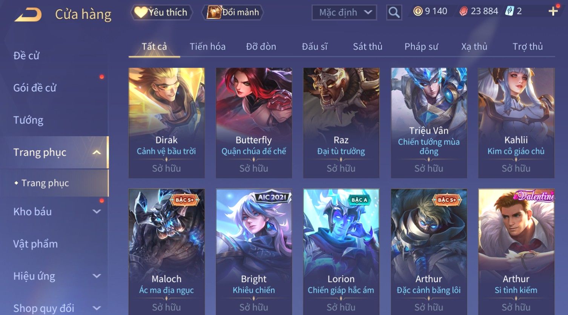
Task: Open Arthur Sĩ tình kiếm Valentine skin
Action: coord(516,252)
